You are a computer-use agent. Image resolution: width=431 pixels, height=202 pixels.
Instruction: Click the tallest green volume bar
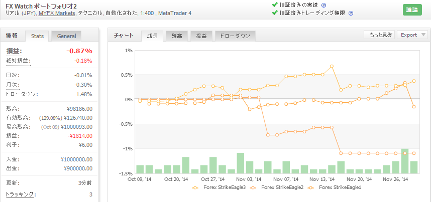coord(404,161)
